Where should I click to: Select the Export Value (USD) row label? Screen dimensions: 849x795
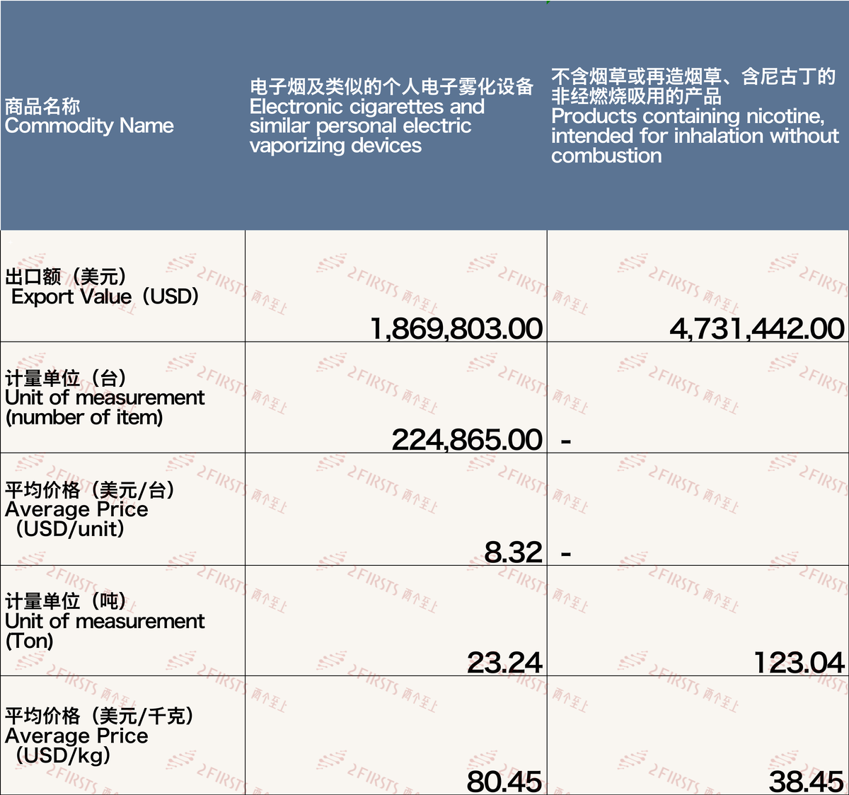[102, 286]
